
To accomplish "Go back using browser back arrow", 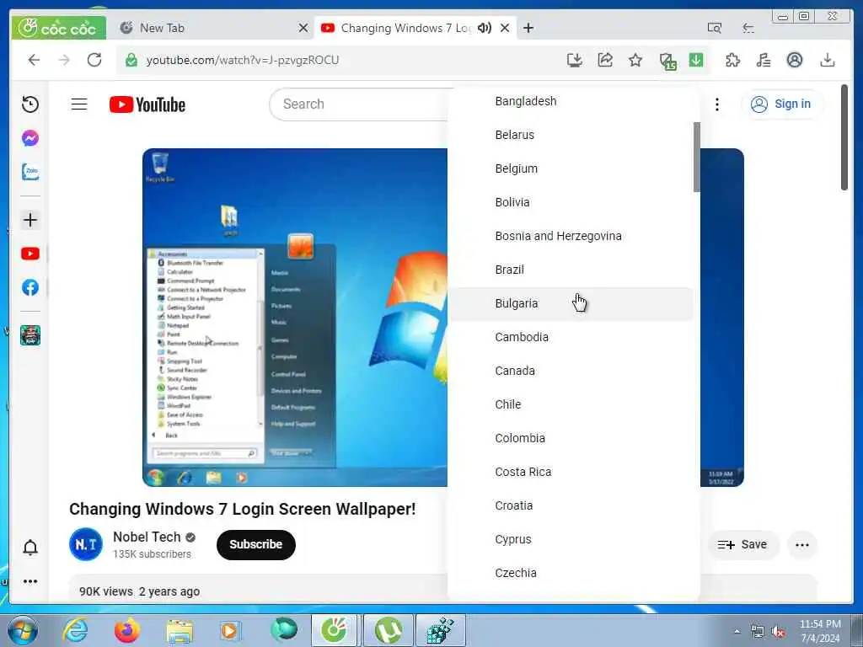I will 34,60.
